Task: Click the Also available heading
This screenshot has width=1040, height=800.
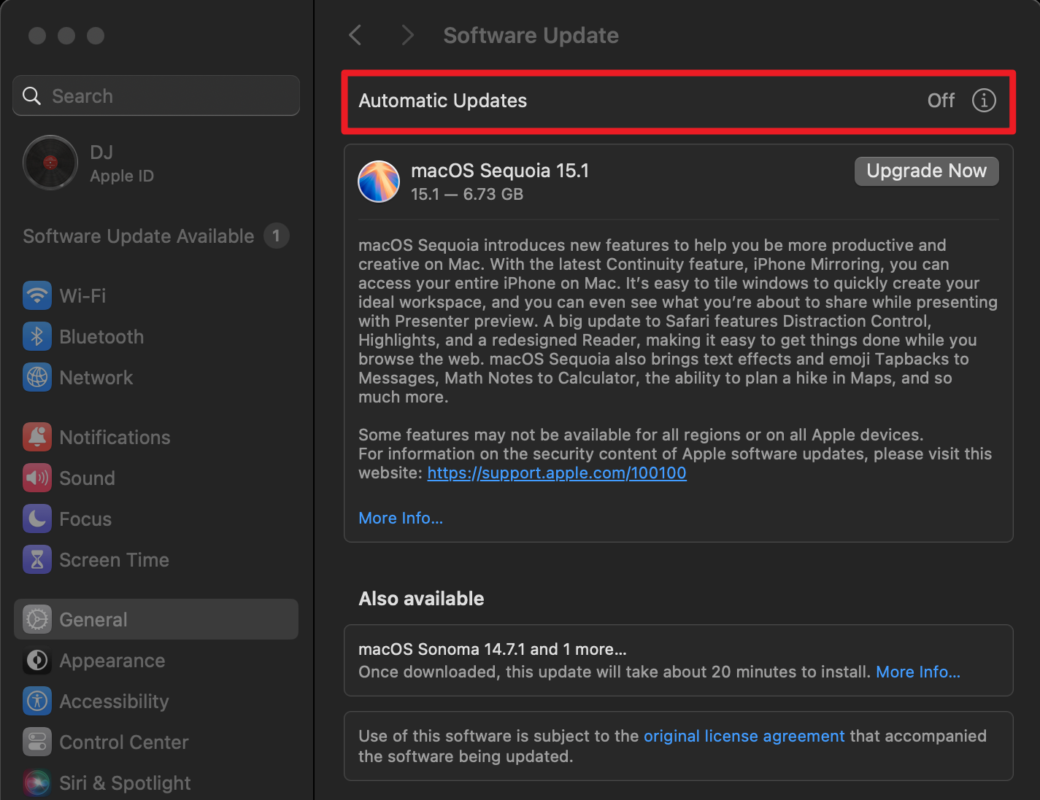Action: (x=421, y=599)
